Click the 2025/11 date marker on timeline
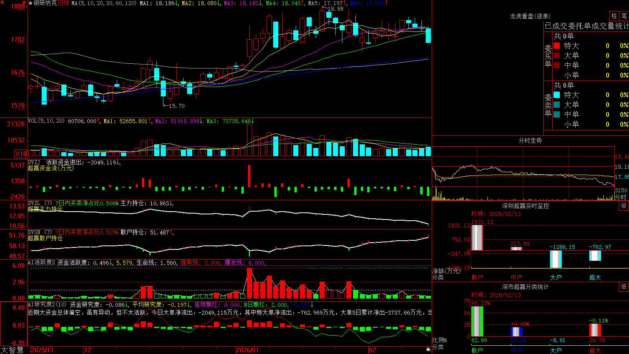629x354 pixels. tap(42, 350)
